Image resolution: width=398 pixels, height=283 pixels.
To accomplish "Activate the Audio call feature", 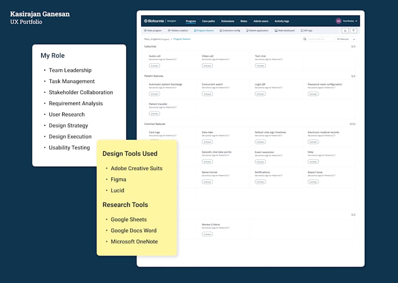I will click(x=154, y=66).
